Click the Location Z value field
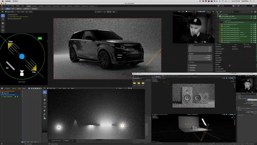Image resolution: width=257 pixels, height=145 pixels. click(x=200, y=51)
